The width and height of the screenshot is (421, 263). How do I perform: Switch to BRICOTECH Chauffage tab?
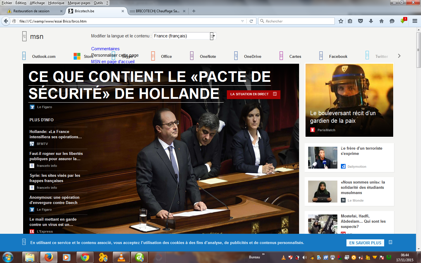click(x=158, y=11)
